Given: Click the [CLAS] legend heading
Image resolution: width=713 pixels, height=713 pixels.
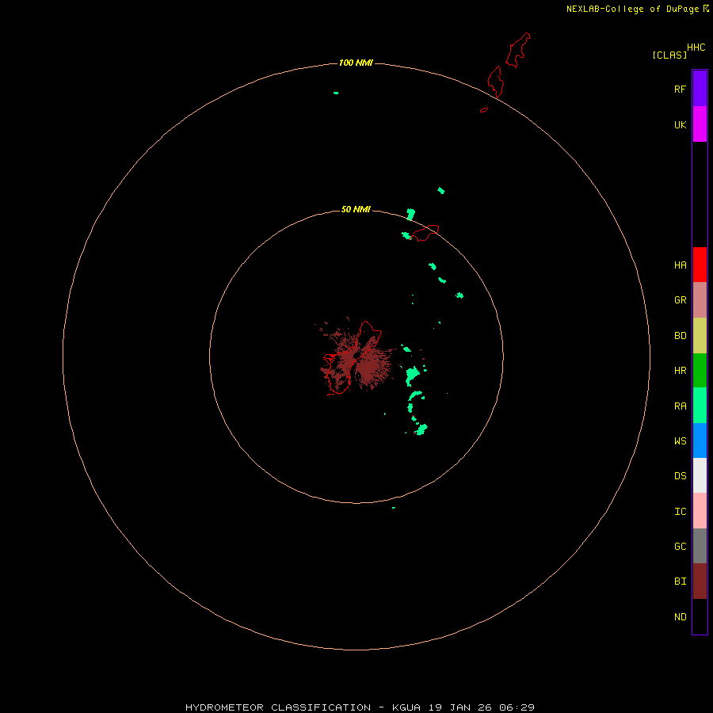Looking at the screenshot, I should pyautogui.click(x=669, y=55).
